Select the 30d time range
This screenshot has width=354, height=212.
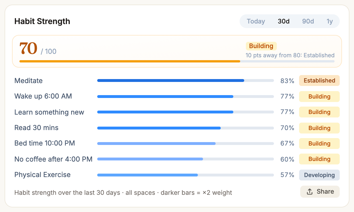(284, 21)
